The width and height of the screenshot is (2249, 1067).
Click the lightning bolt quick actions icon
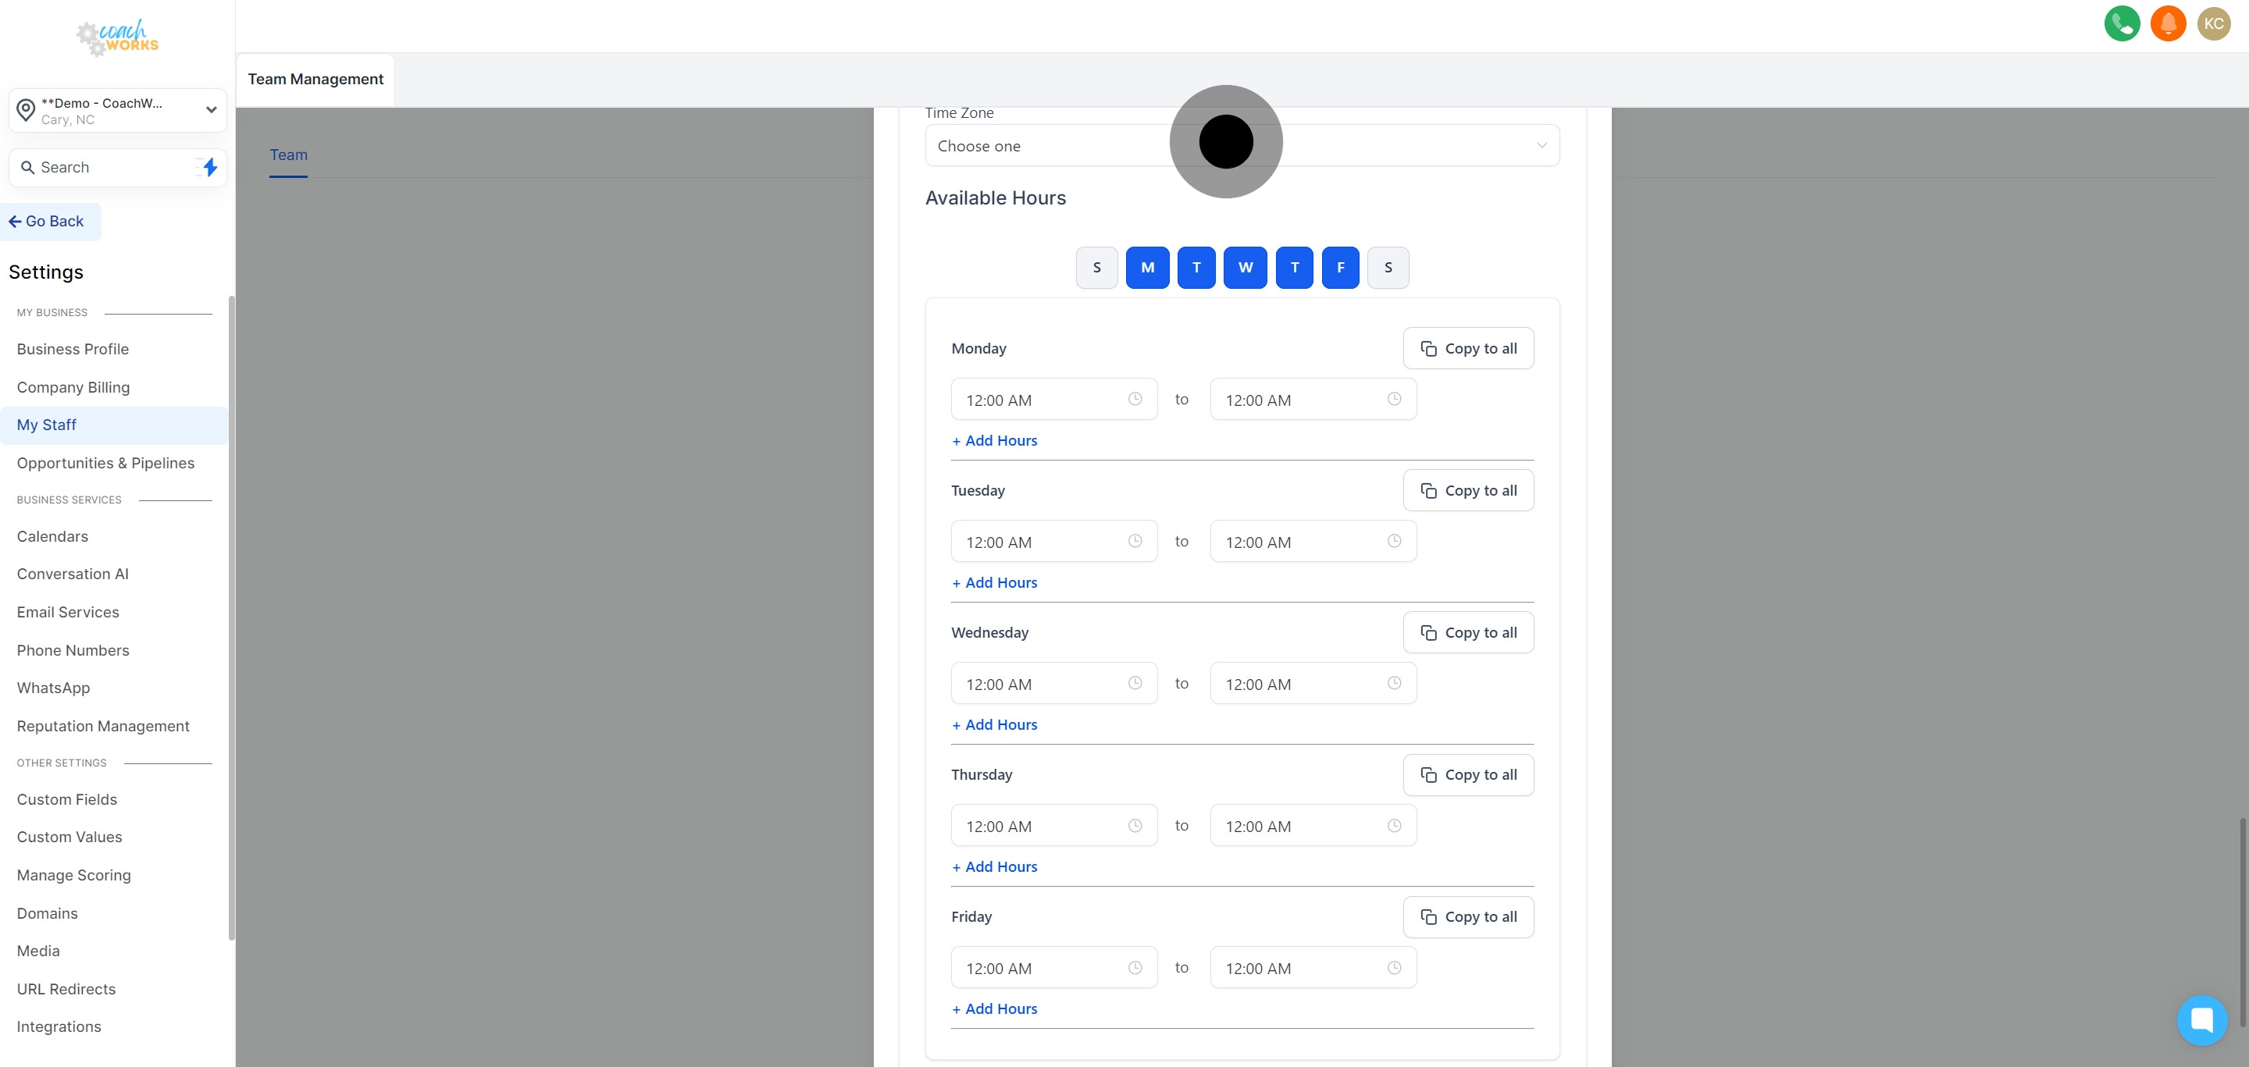click(x=209, y=166)
